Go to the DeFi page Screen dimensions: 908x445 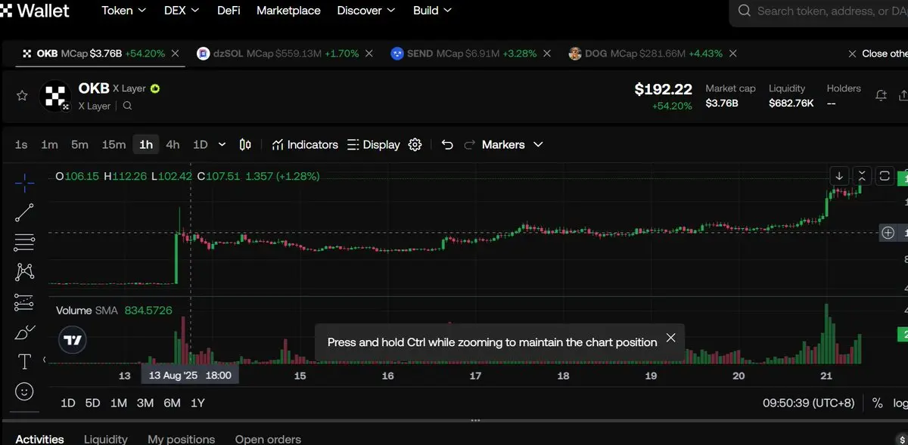click(x=229, y=11)
